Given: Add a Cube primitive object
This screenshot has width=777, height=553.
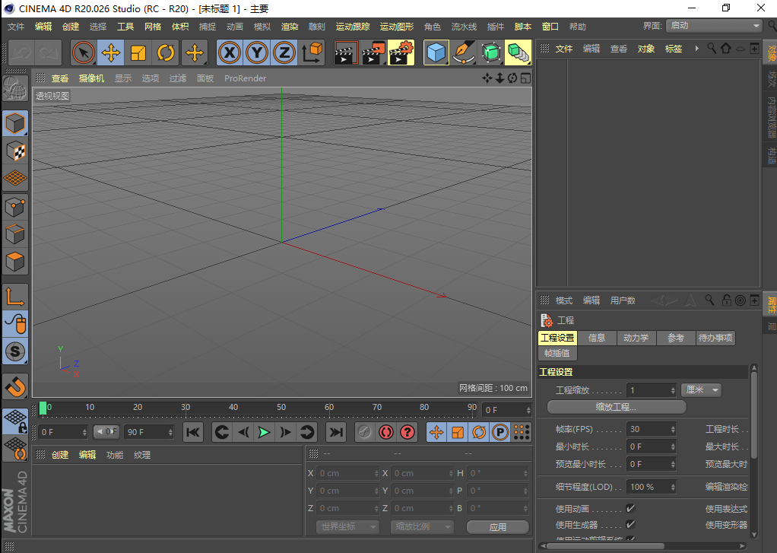Looking at the screenshot, I should [x=436, y=53].
